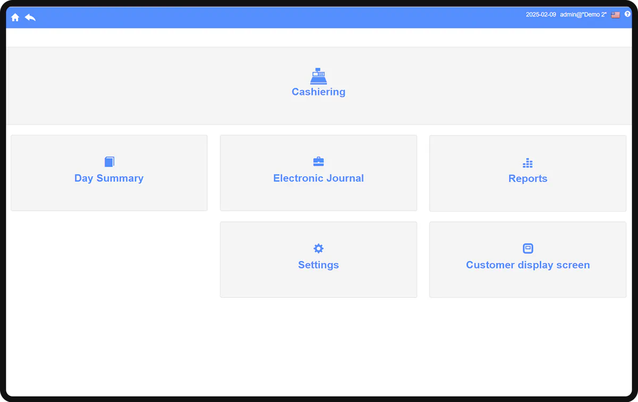Open the help question mark icon

tap(627, 14)
